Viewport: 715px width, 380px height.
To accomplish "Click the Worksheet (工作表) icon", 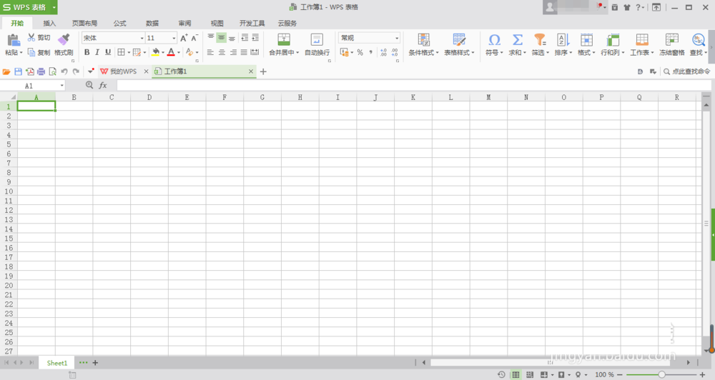I will tap(642, 39).
